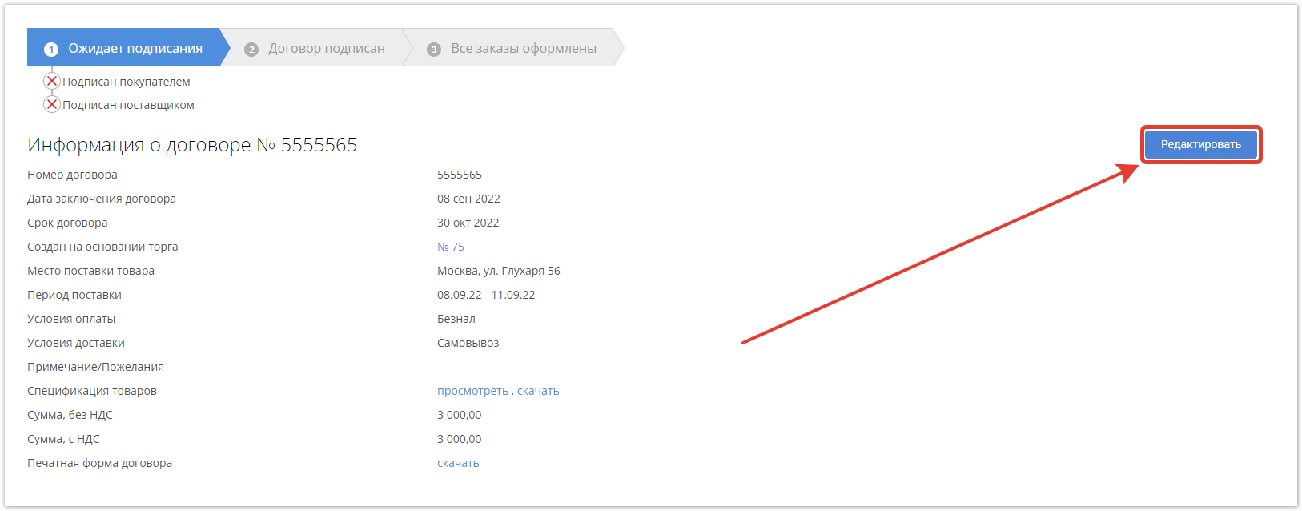Click the amount in the "Сумма, без НДС" row

coord(459,415)
